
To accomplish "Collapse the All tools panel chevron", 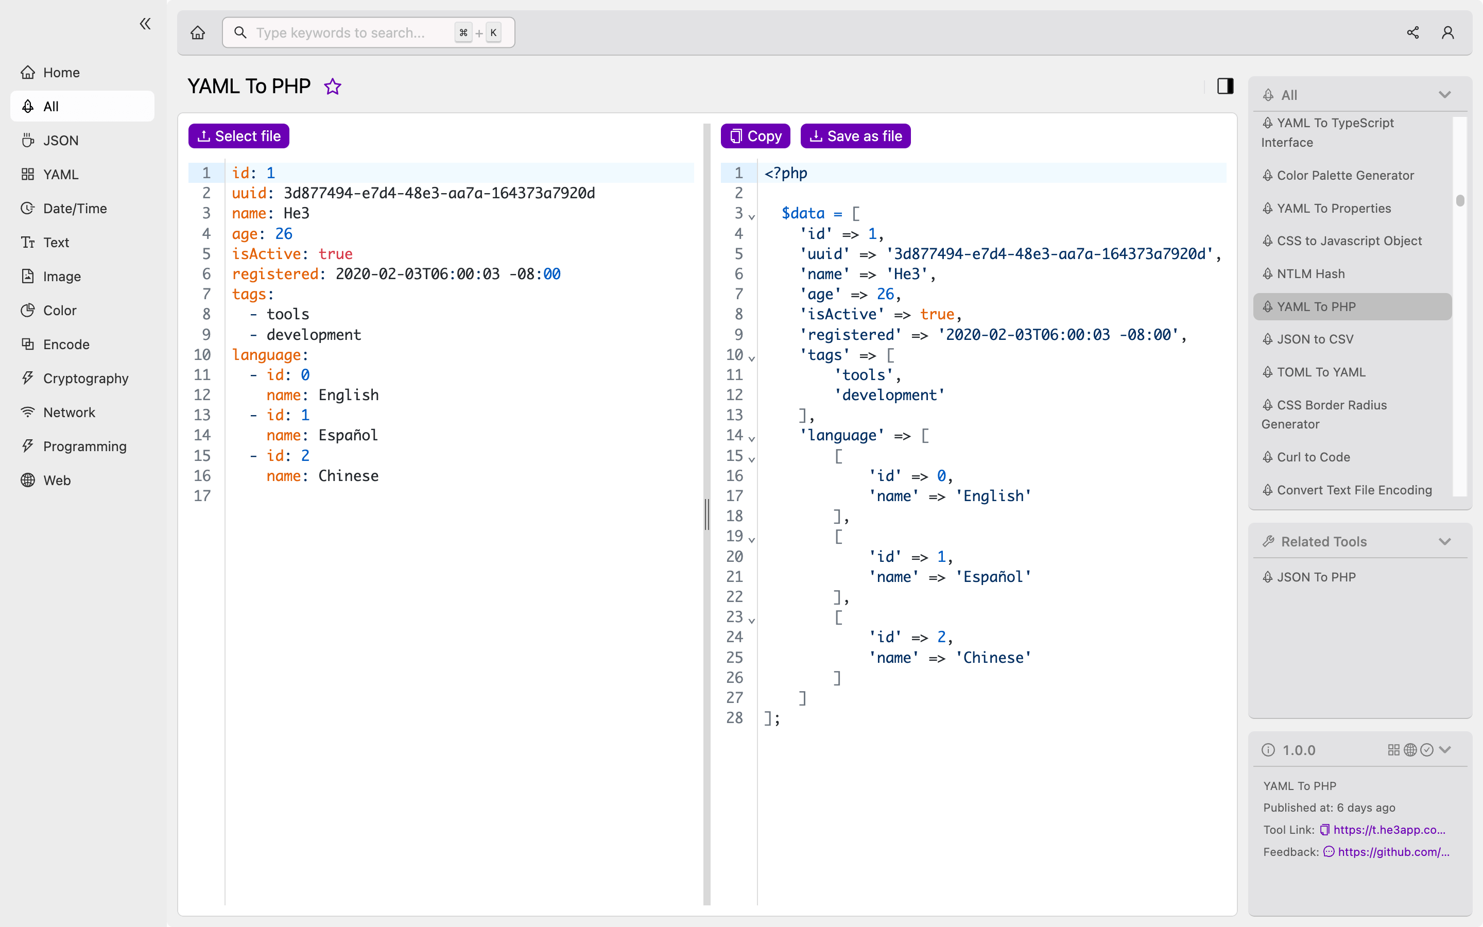I will click(x=1445, y=95).
